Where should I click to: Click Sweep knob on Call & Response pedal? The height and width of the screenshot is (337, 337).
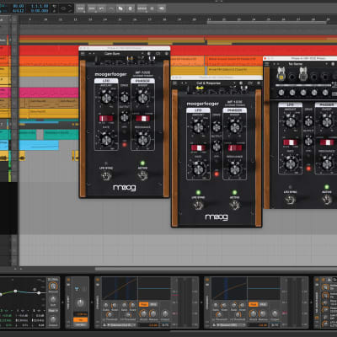(x=235, y=127)
